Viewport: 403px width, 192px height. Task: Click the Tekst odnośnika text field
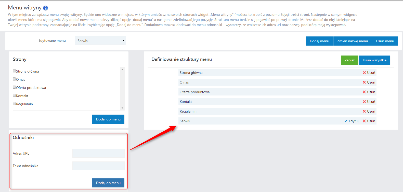(98, 166)
